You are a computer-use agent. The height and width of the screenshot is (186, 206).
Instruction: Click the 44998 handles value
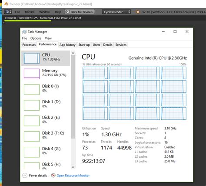click(124, 148)
